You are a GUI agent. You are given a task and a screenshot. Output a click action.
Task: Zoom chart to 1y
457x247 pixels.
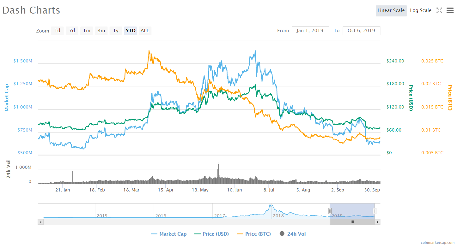116,31
